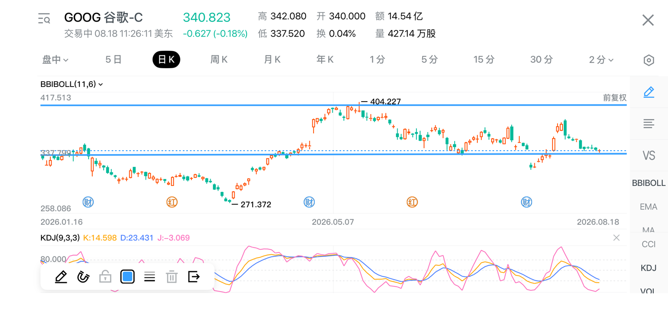668x309 pixels.
Task: Toggle the magnet snap tool
Action: [x=83, y=277]
